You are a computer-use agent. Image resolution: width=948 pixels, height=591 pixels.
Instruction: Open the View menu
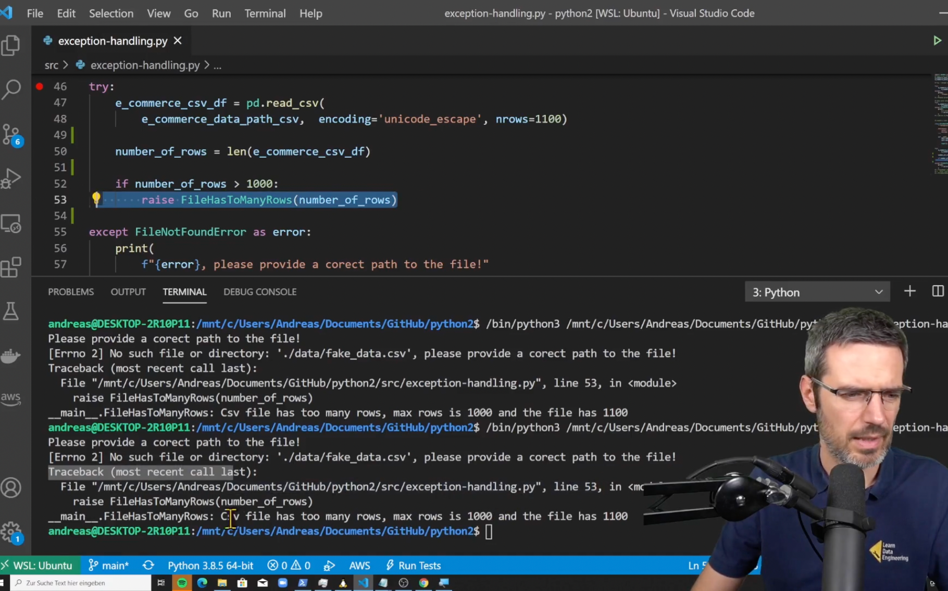click(158, 14)
